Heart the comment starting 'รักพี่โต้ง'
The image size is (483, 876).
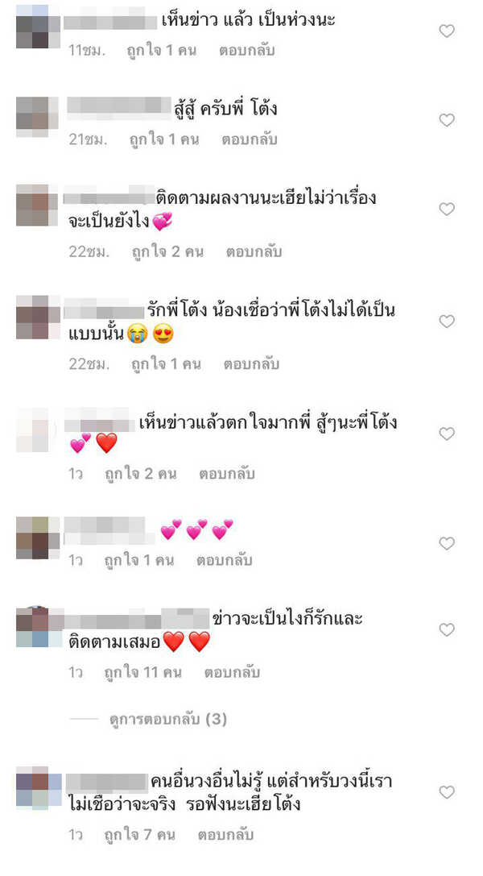tap(447, 322)
